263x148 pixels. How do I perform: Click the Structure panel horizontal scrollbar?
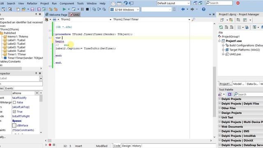[x=11, y=69]
